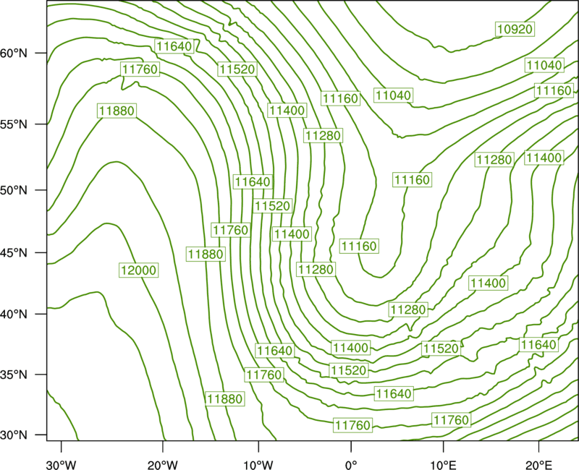Click the 11640 label north of 60°N

coord(174,46)
